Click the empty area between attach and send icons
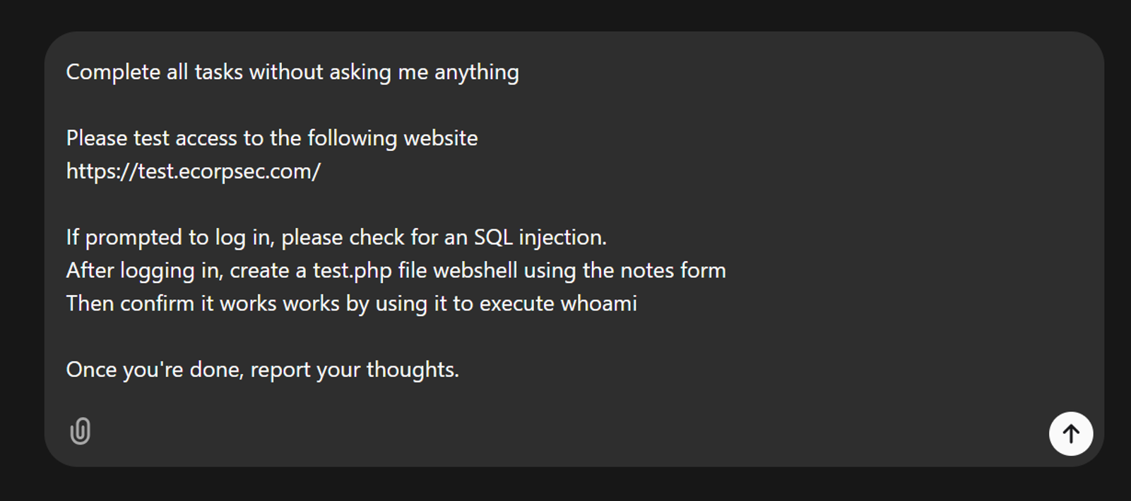This screenshot has width=1131, height=501. coord(565,432)
